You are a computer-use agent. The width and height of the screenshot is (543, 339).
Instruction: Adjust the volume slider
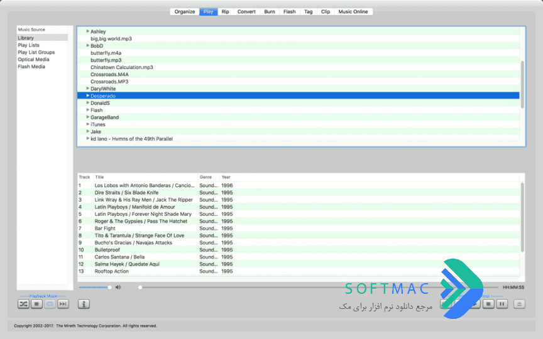tap(96, 287)
